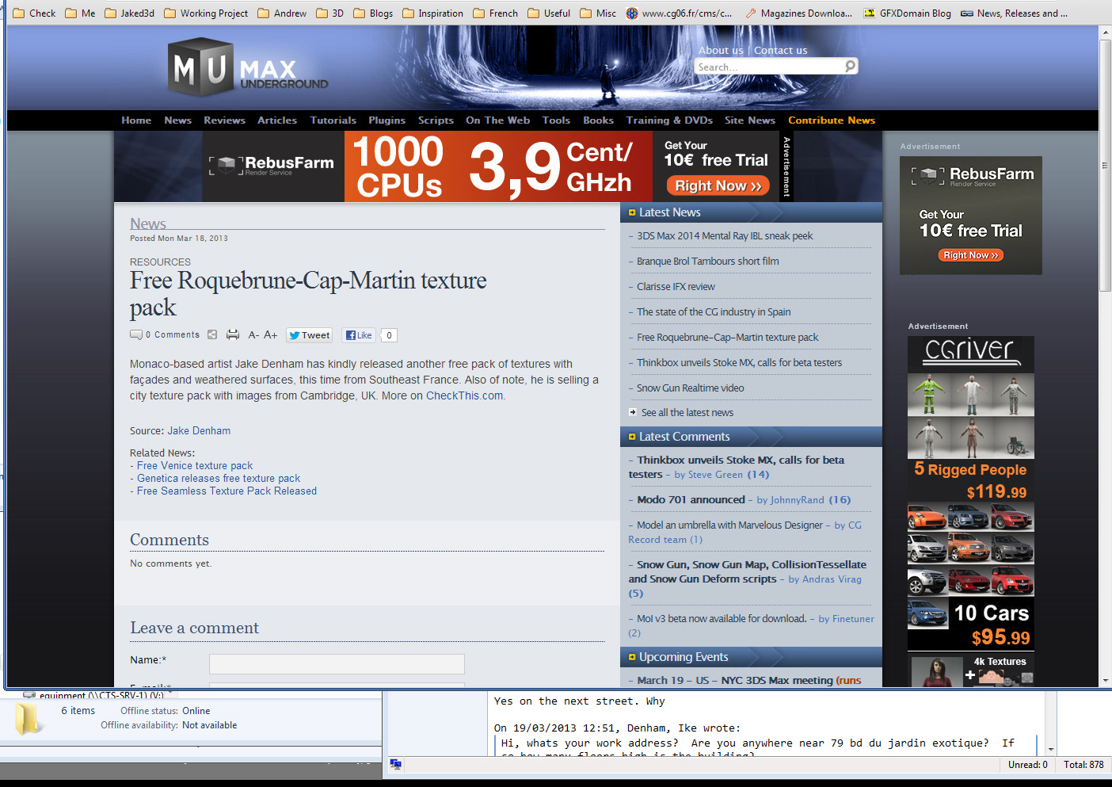Viewport: 1112px width, 787px height.
Task: Click the RebusFarm Right Now banner button
Action: [718, 185]
